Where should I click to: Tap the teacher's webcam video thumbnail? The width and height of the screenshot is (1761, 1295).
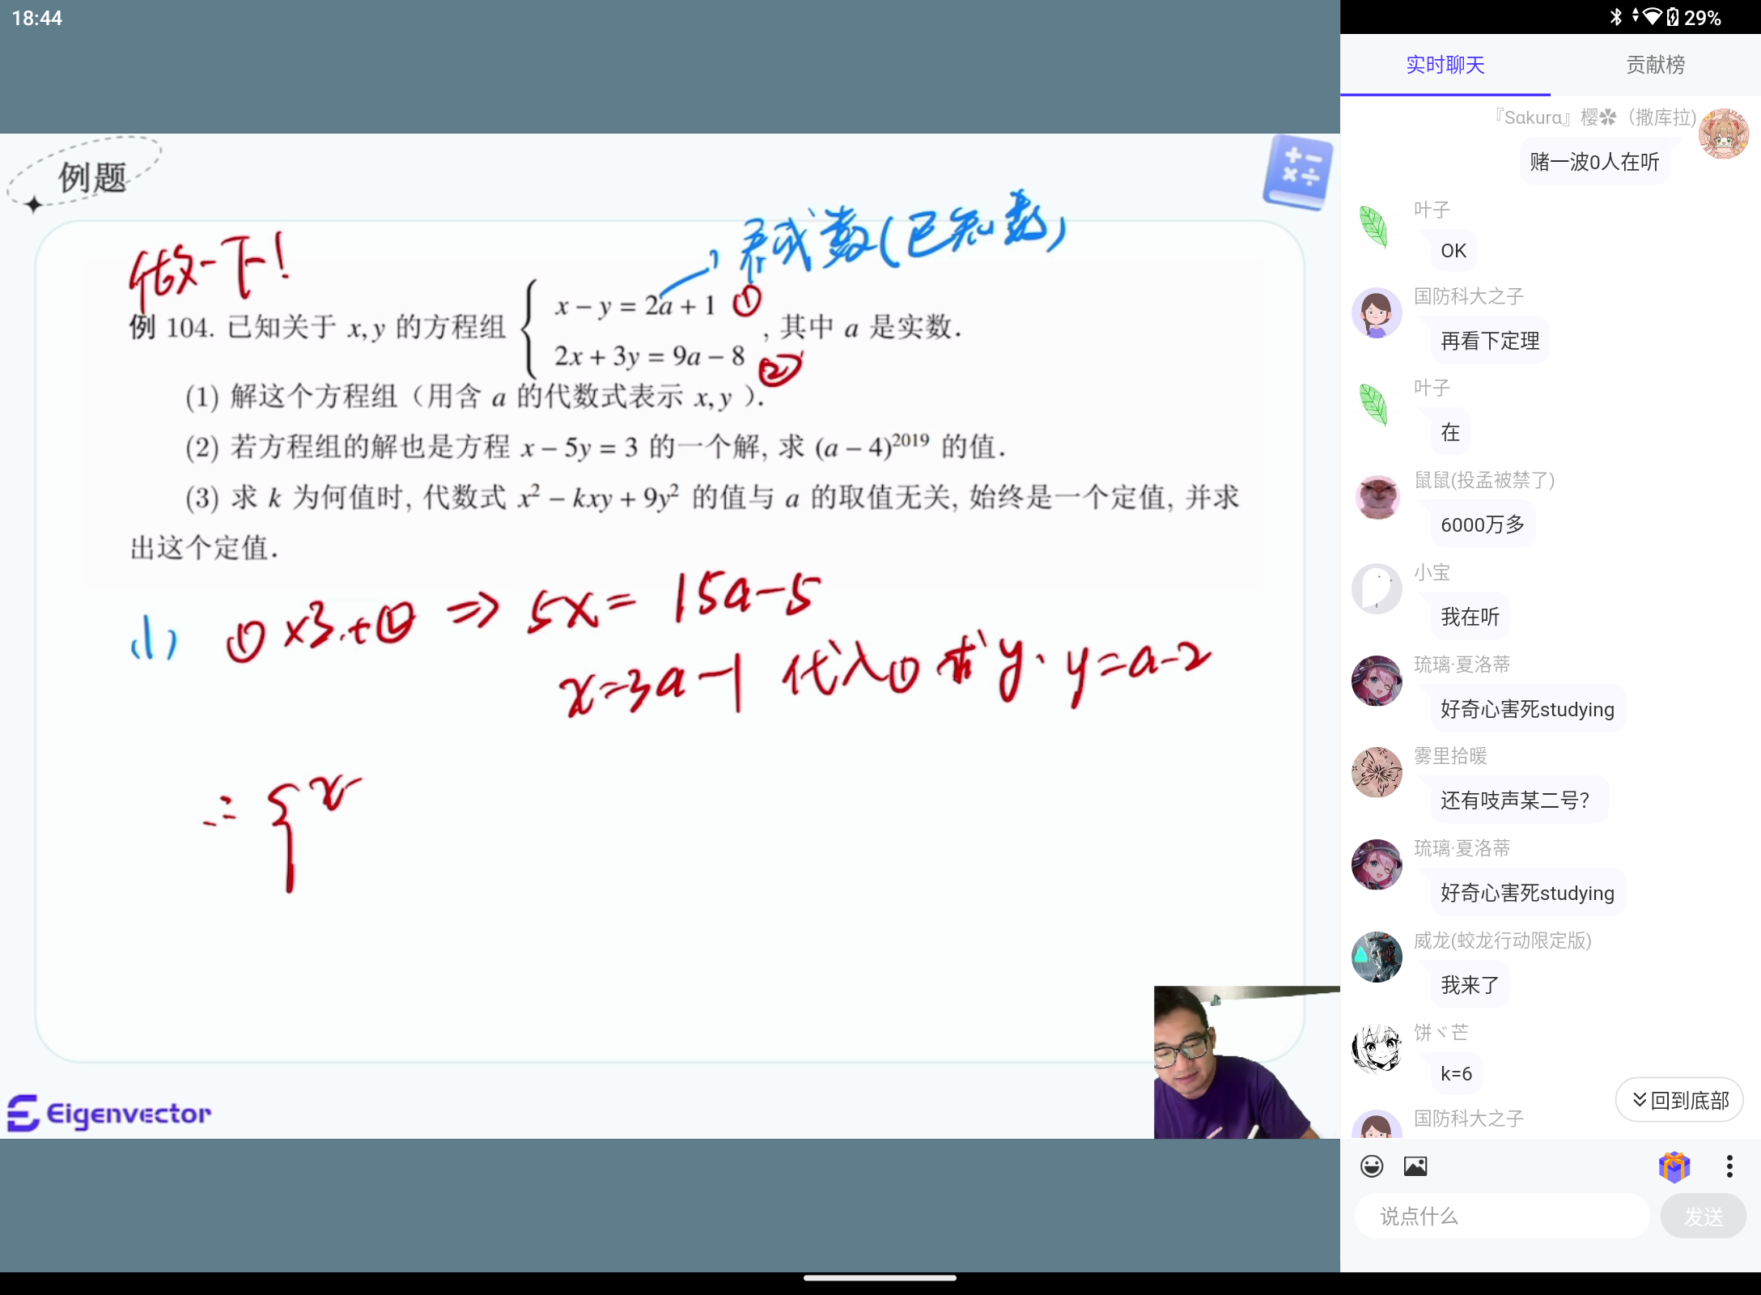tap(1246, 1062)
